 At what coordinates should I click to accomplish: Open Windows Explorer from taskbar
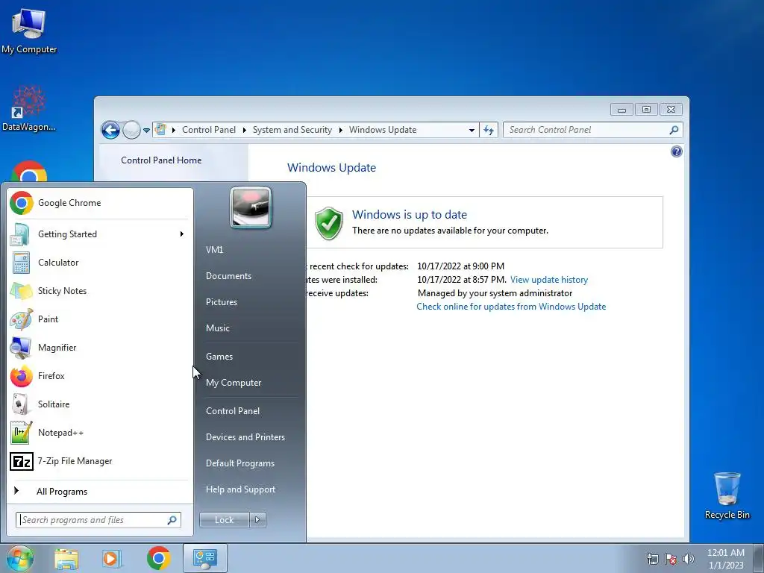pos(66,558)
